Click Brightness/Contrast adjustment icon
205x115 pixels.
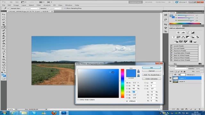tap(178, 33)
